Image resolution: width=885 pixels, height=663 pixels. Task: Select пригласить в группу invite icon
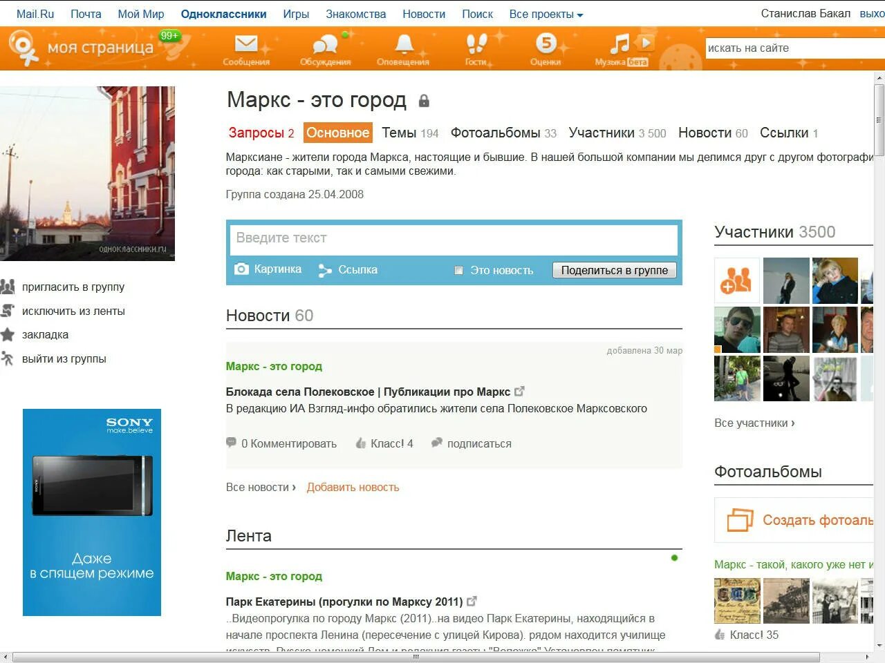coord(9,287)
